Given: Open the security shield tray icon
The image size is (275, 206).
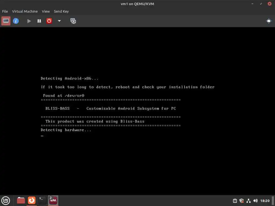Looking at the screenshot, I should pos(241,201).
